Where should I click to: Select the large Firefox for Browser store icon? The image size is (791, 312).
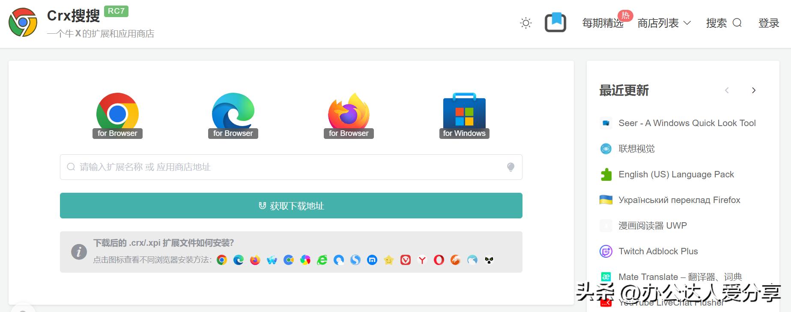click(x=349, y=115)
